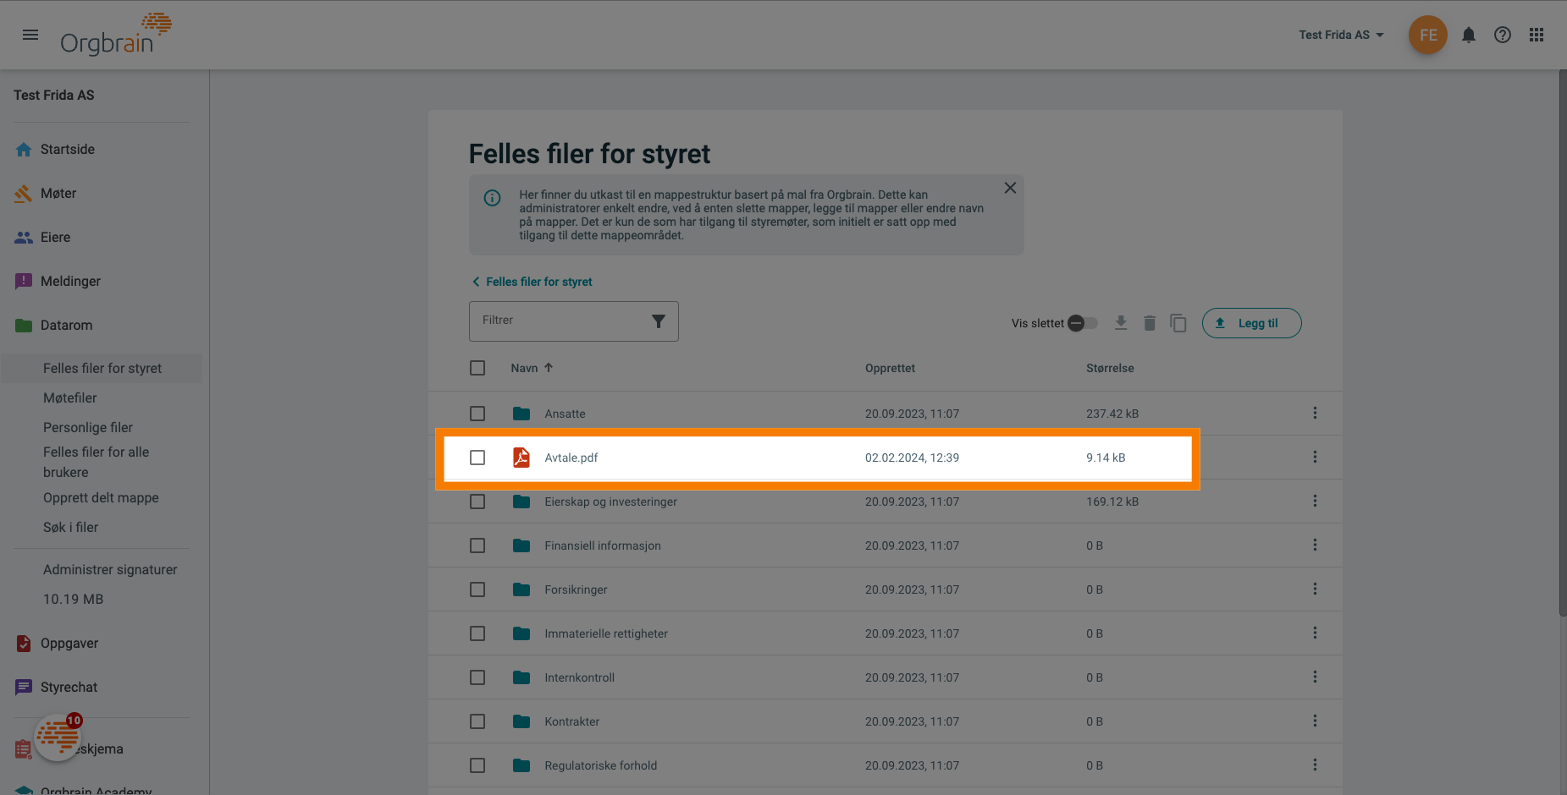Open the three-dot menu for Immaterielle rettigheter
The height and width of the screenshot is (795, 1567).
(x=1315, y=633)
